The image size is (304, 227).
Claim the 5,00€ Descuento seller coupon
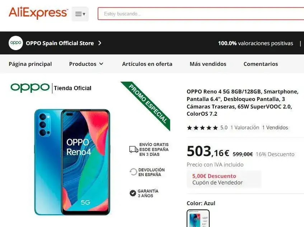coord(224,179)
